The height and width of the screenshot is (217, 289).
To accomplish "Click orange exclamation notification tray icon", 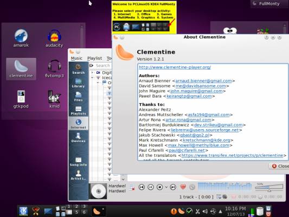I will (174, 211).
